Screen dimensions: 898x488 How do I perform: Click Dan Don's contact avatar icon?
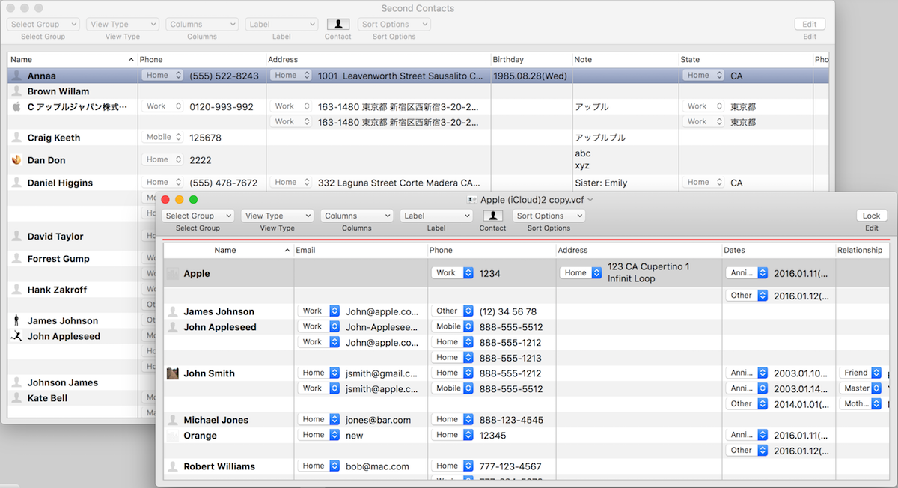click(16, 159)
